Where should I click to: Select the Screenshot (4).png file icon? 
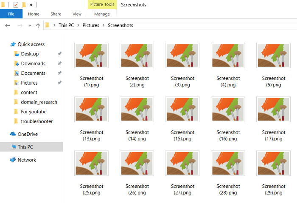(x=228, y=55)
